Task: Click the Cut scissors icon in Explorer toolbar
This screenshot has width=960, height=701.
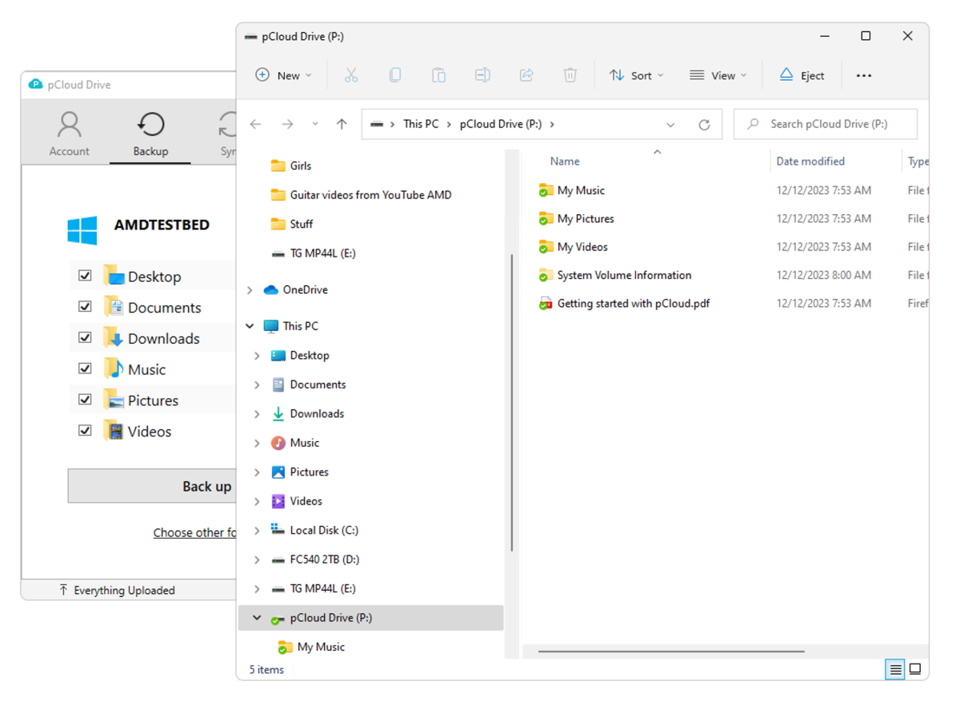Action: tap(350, 75)
